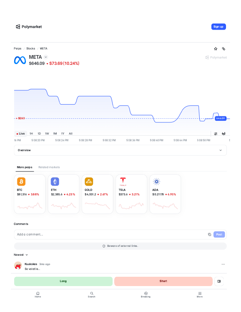Click META in breadcrumb

pos(44,49)
